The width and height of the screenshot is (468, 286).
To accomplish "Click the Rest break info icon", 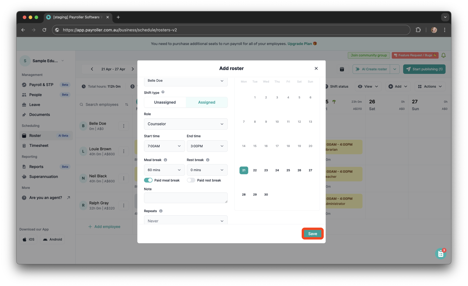I will 208,160.
